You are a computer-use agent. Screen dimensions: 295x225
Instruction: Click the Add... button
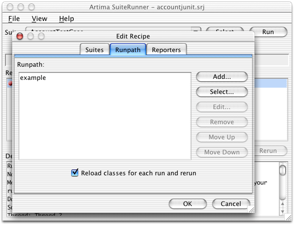pos(222,76)
